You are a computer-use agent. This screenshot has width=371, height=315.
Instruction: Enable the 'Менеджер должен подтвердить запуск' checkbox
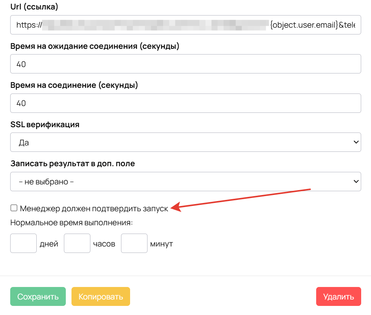point(14,207)
